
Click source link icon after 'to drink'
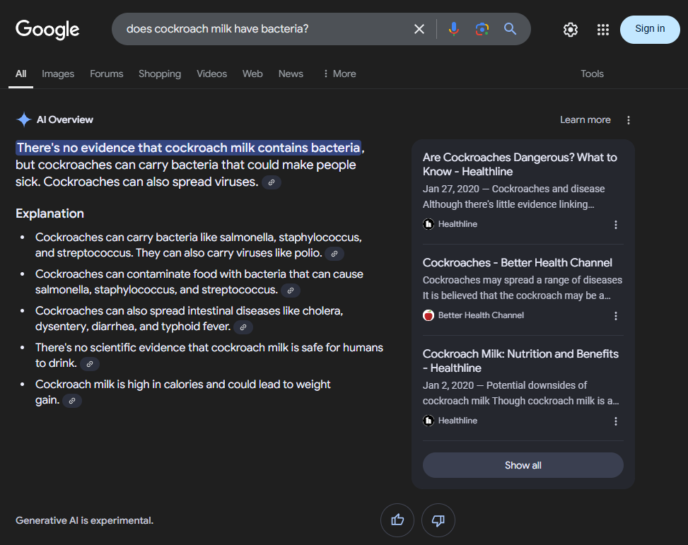pyautogui.click(x=90, y=364)
